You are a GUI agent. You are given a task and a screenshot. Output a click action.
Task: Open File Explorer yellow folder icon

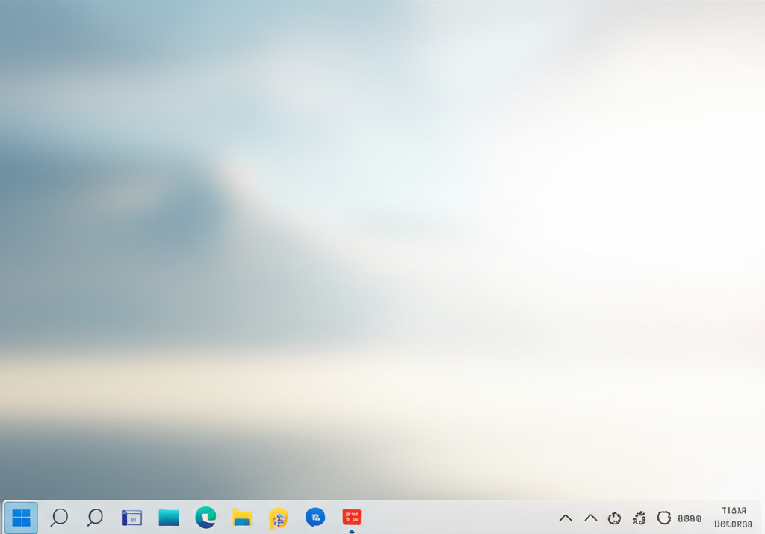tap(242, 517)
